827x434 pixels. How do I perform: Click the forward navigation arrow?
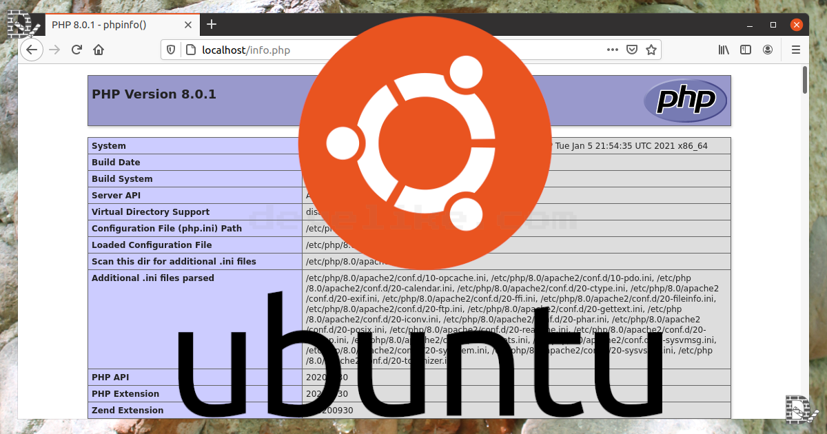(x=55, y=50)
